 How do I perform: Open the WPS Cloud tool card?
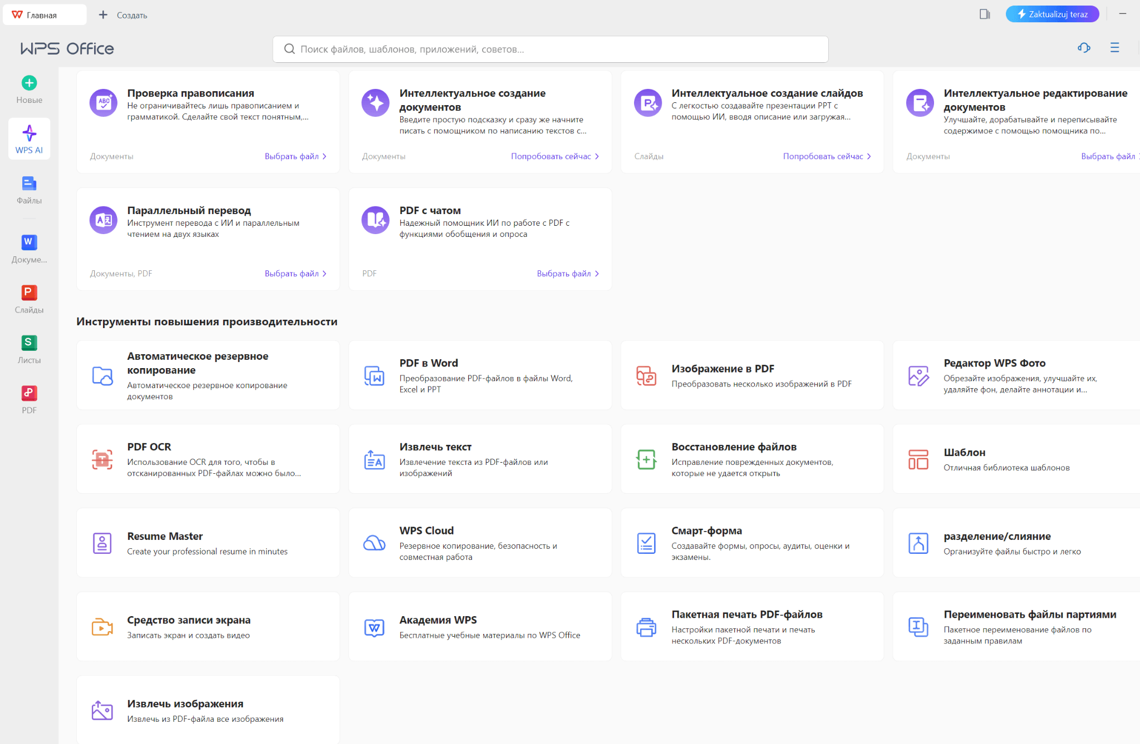tap(480, 543)
